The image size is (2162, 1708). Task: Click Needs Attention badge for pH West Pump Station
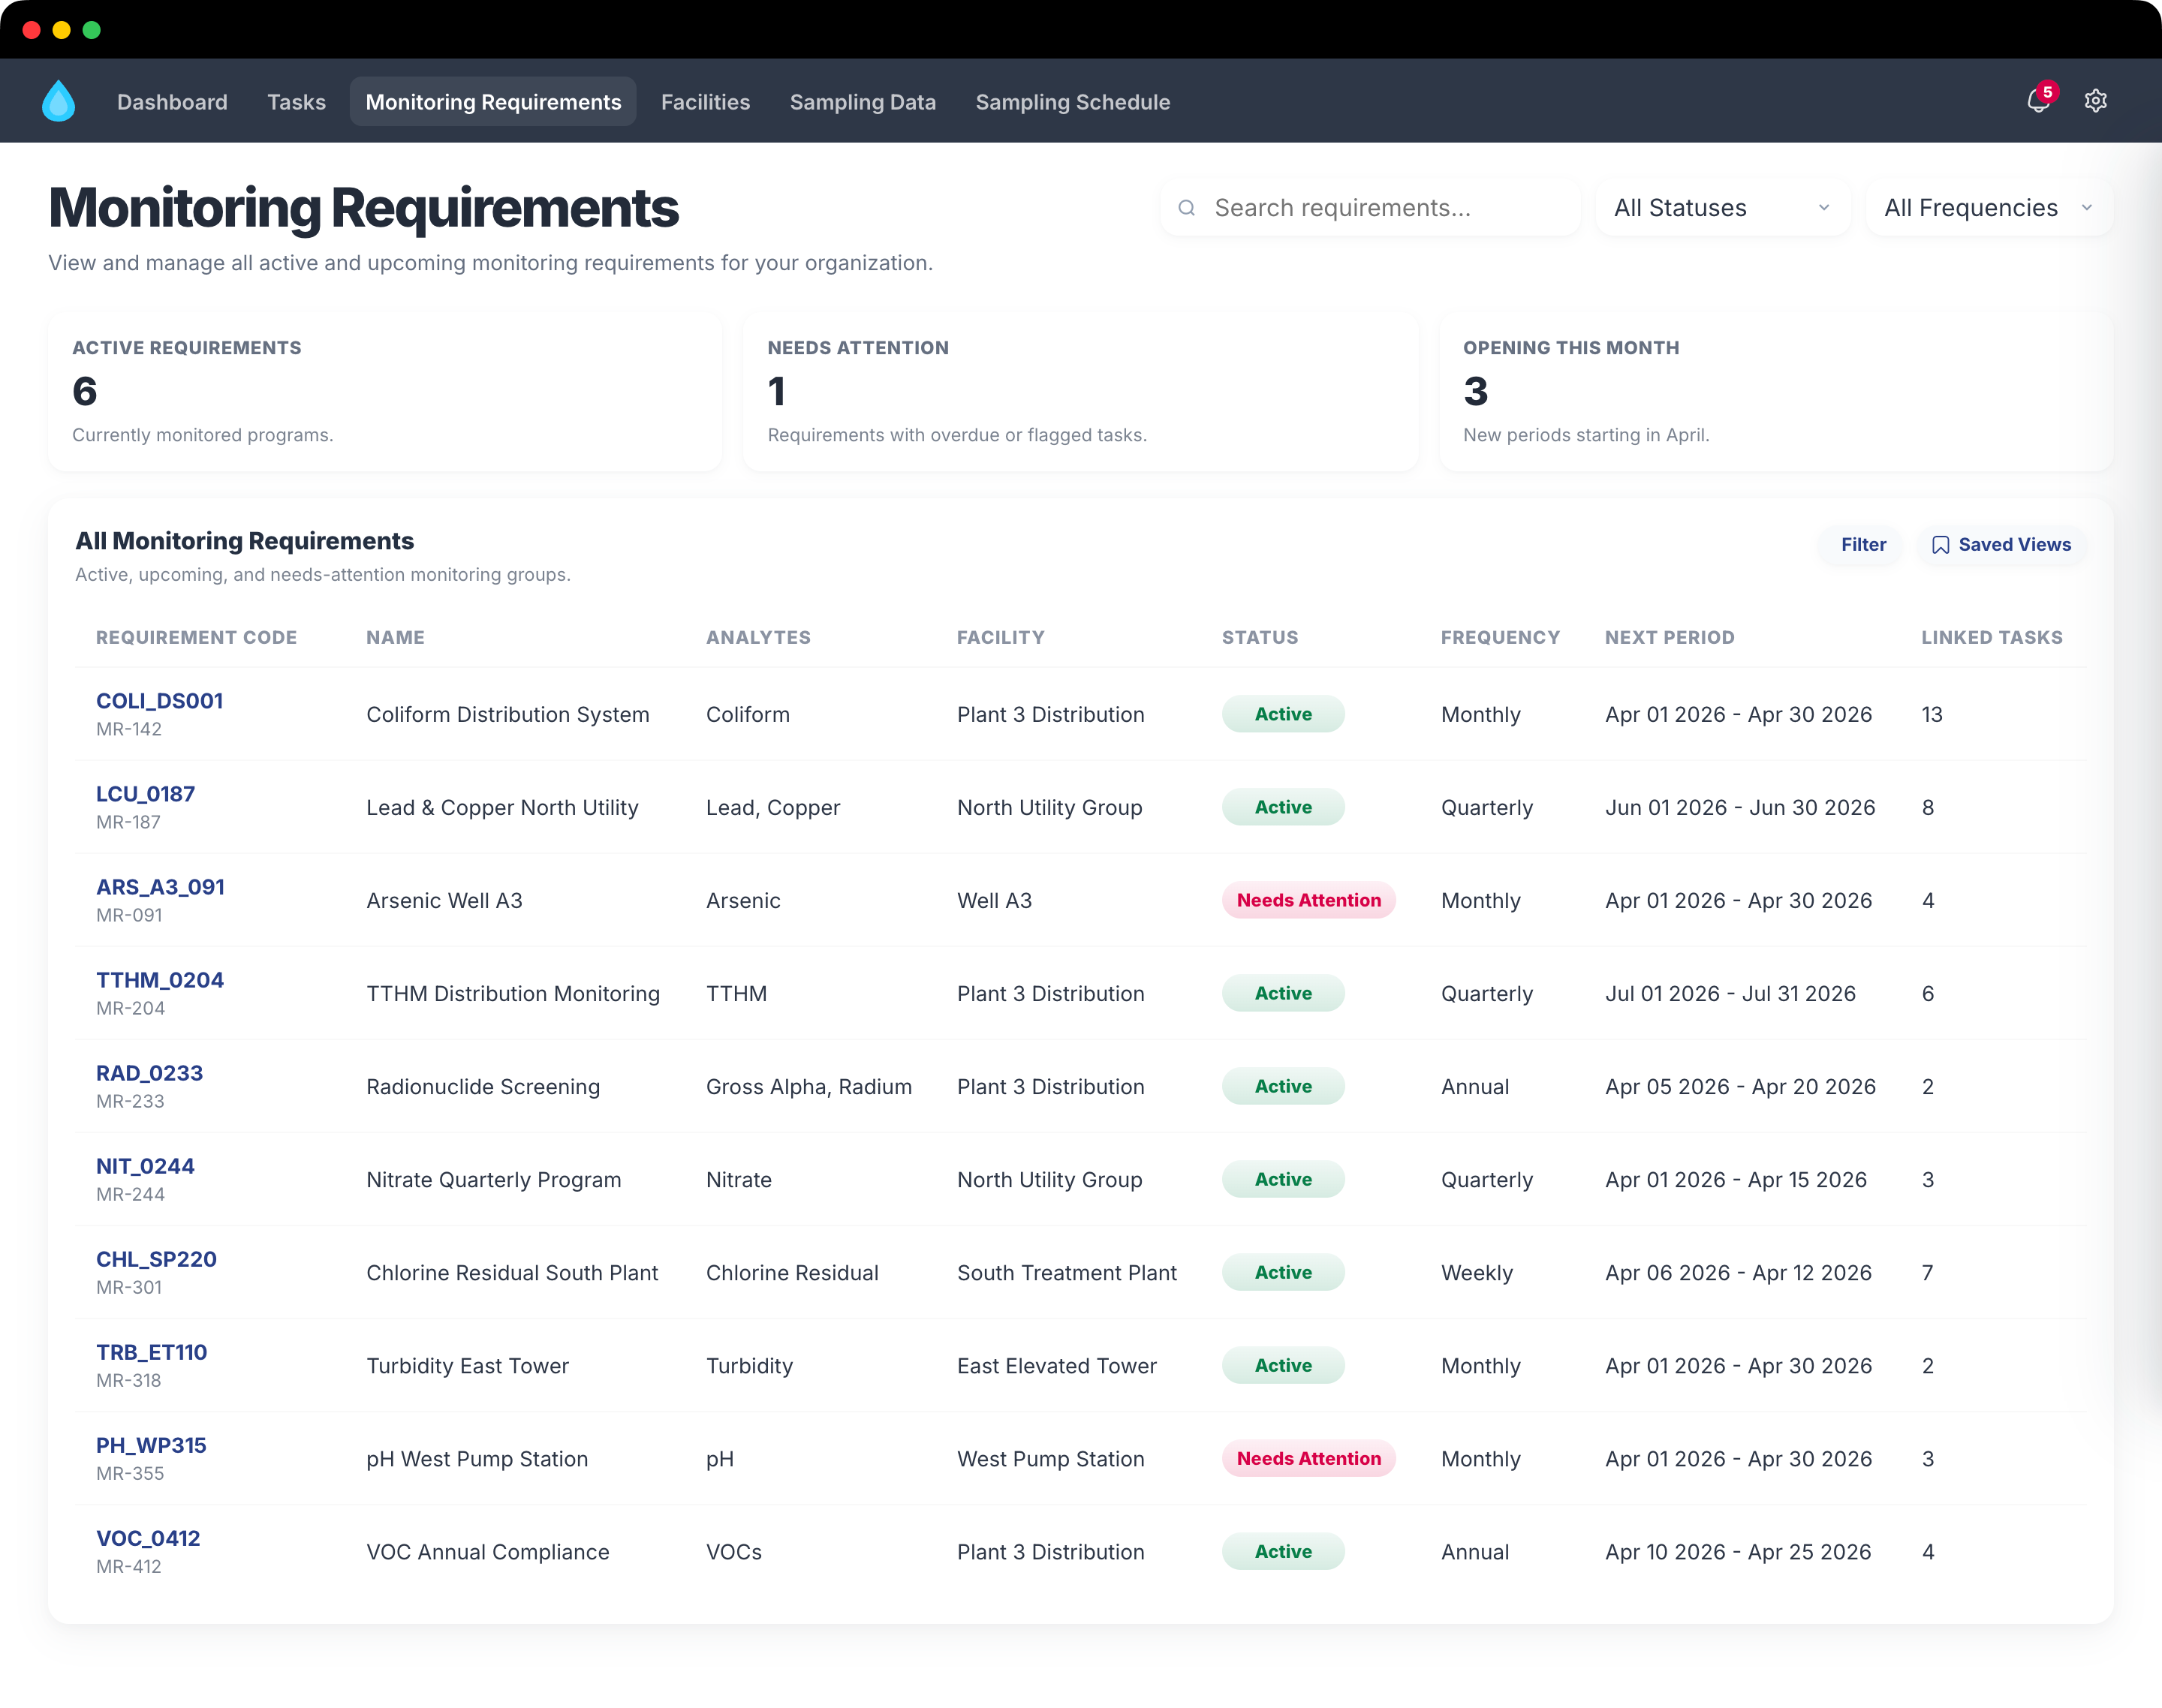click(x=1308, y=1459)
